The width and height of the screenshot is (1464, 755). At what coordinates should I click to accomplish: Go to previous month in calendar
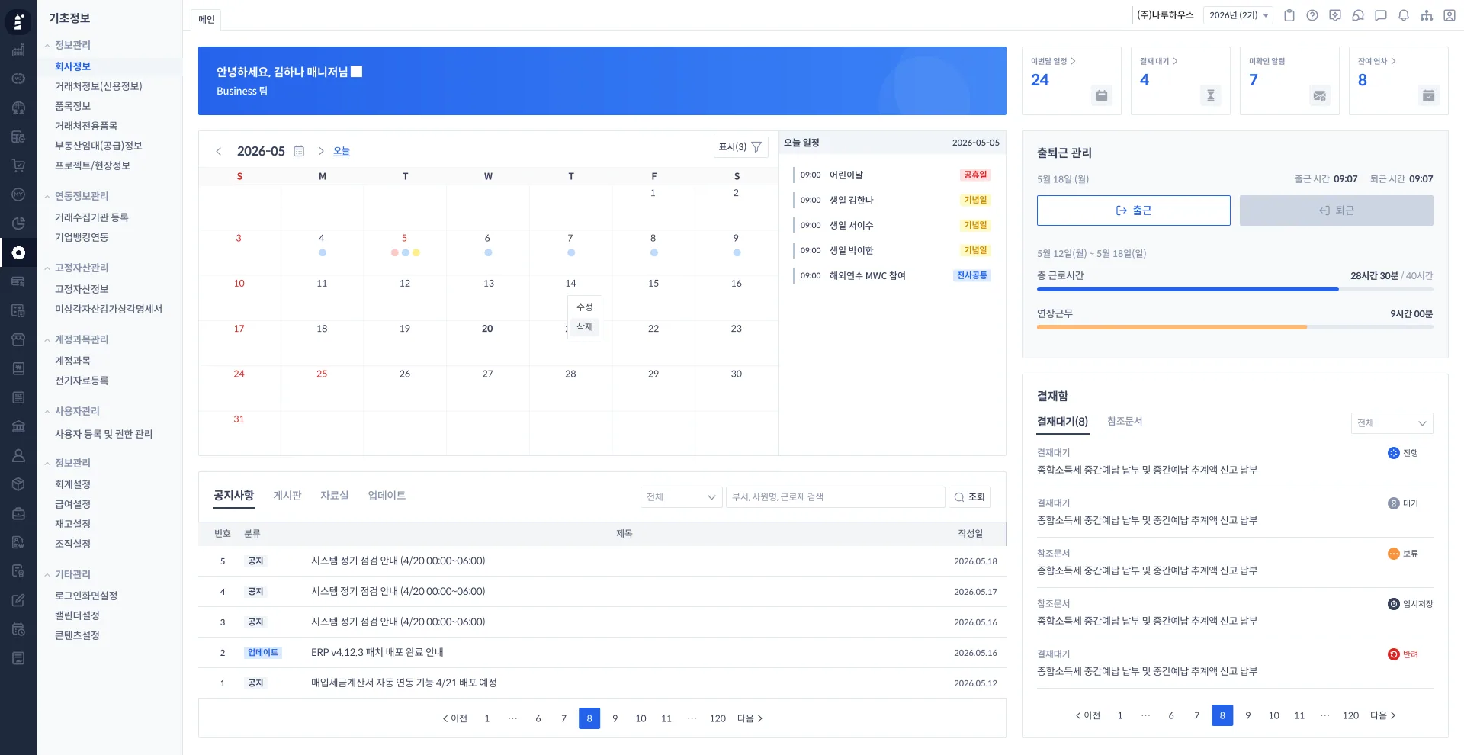[x=219, y=151]
